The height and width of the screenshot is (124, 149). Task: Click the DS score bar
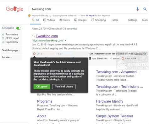pos(48,54)
